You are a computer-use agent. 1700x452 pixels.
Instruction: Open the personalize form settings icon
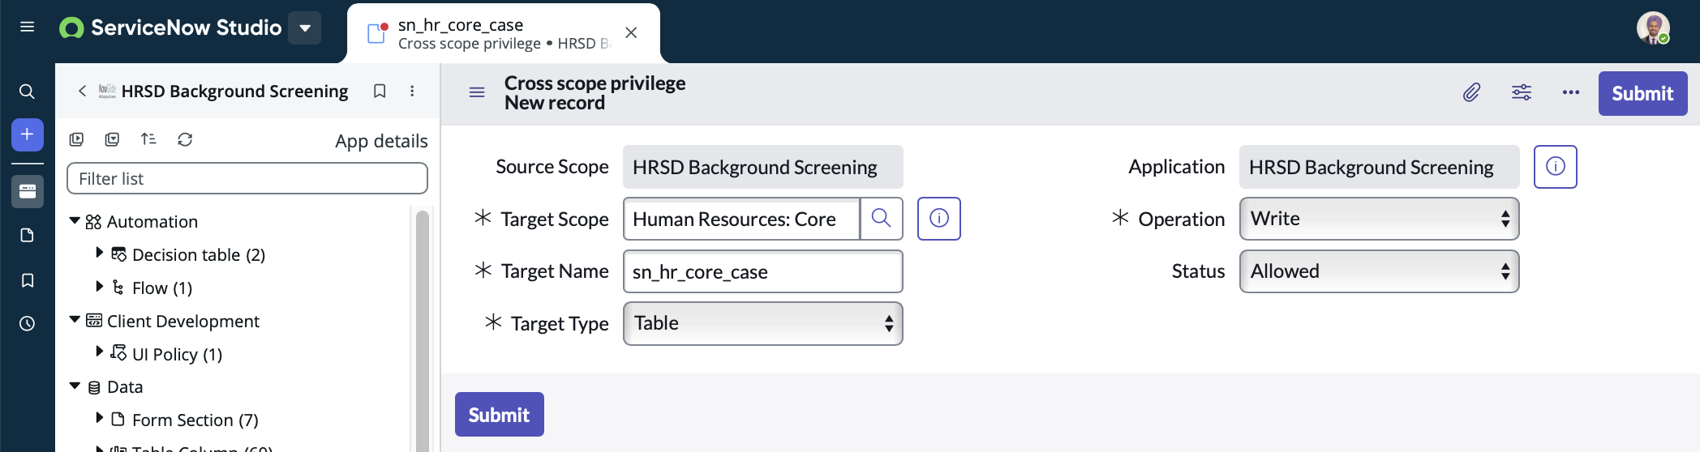[1522, 92]
